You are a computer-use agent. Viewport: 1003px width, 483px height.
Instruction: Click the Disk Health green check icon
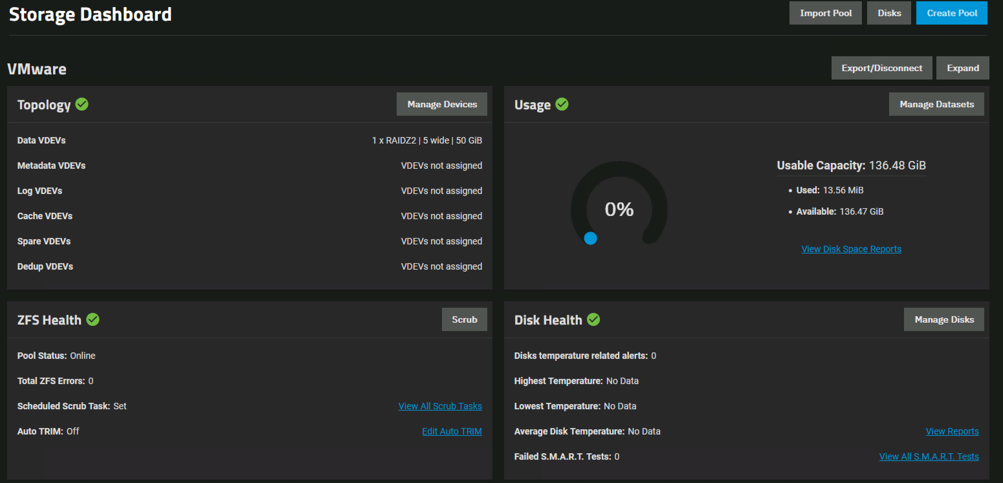tap(593, 319)
